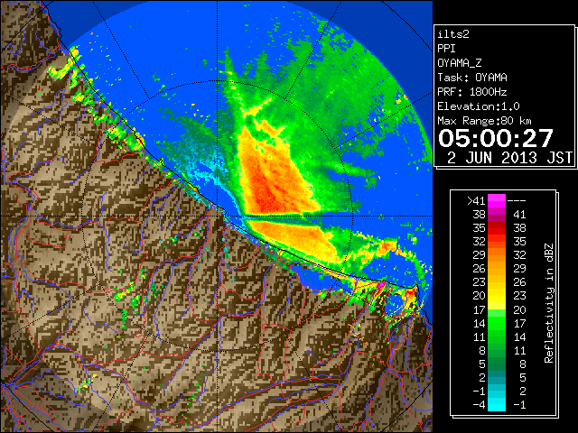Click the 'OYAMA_Z' product label

[x=460, y=63]
